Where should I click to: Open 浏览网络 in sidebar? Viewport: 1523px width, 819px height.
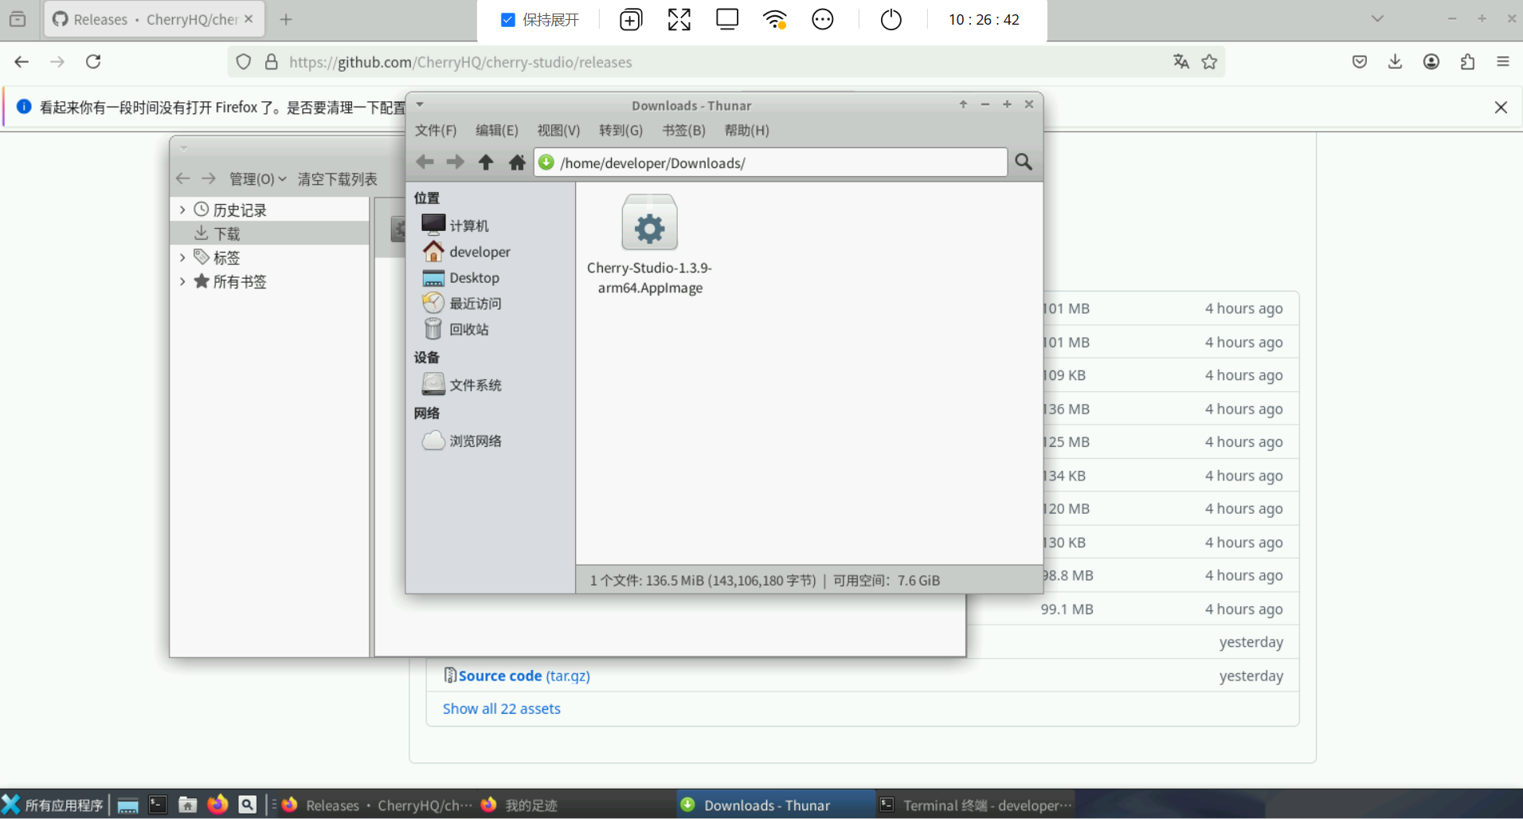click(x=462, y=441)
